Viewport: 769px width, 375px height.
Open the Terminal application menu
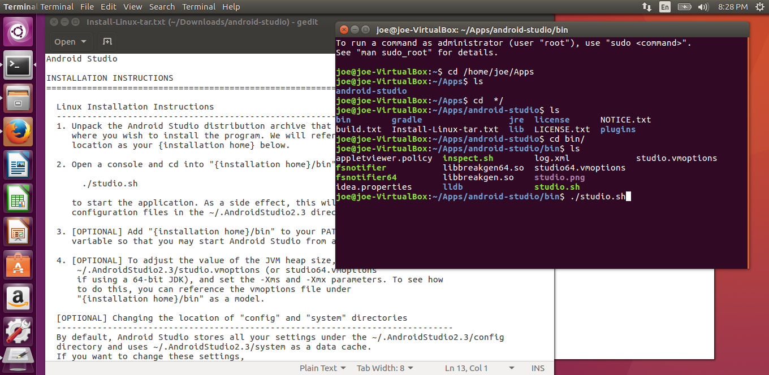pyautogui.click(x=20, y=7)
